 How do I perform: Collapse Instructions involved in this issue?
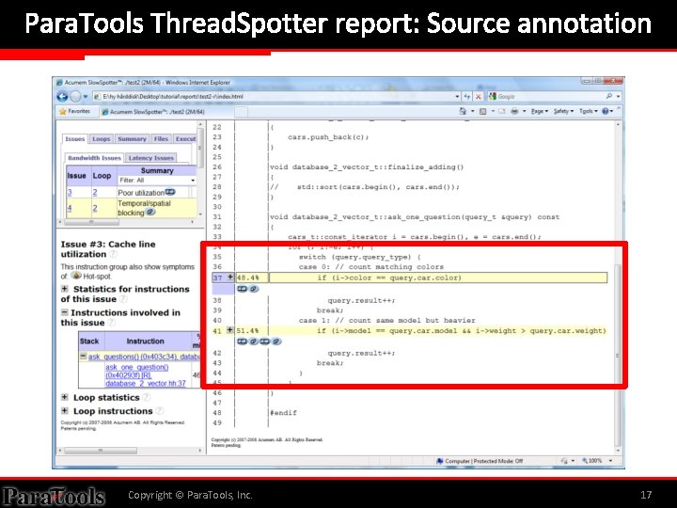pyautogui.click(x=64, y=312)
